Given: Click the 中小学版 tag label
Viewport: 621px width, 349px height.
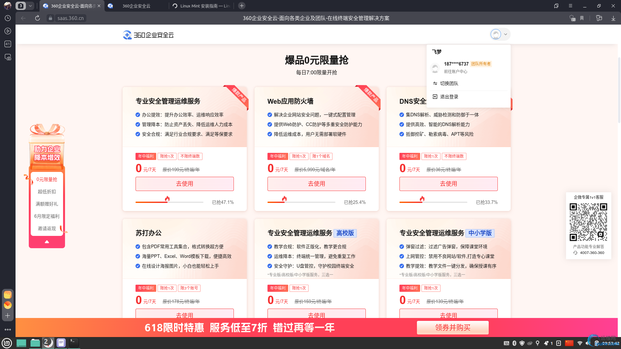Looking at the screenshot, I should point(480,233).
